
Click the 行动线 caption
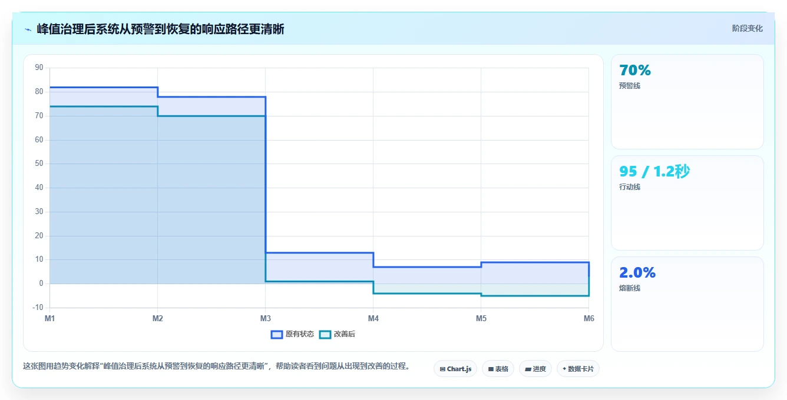(x=630, y=187)
